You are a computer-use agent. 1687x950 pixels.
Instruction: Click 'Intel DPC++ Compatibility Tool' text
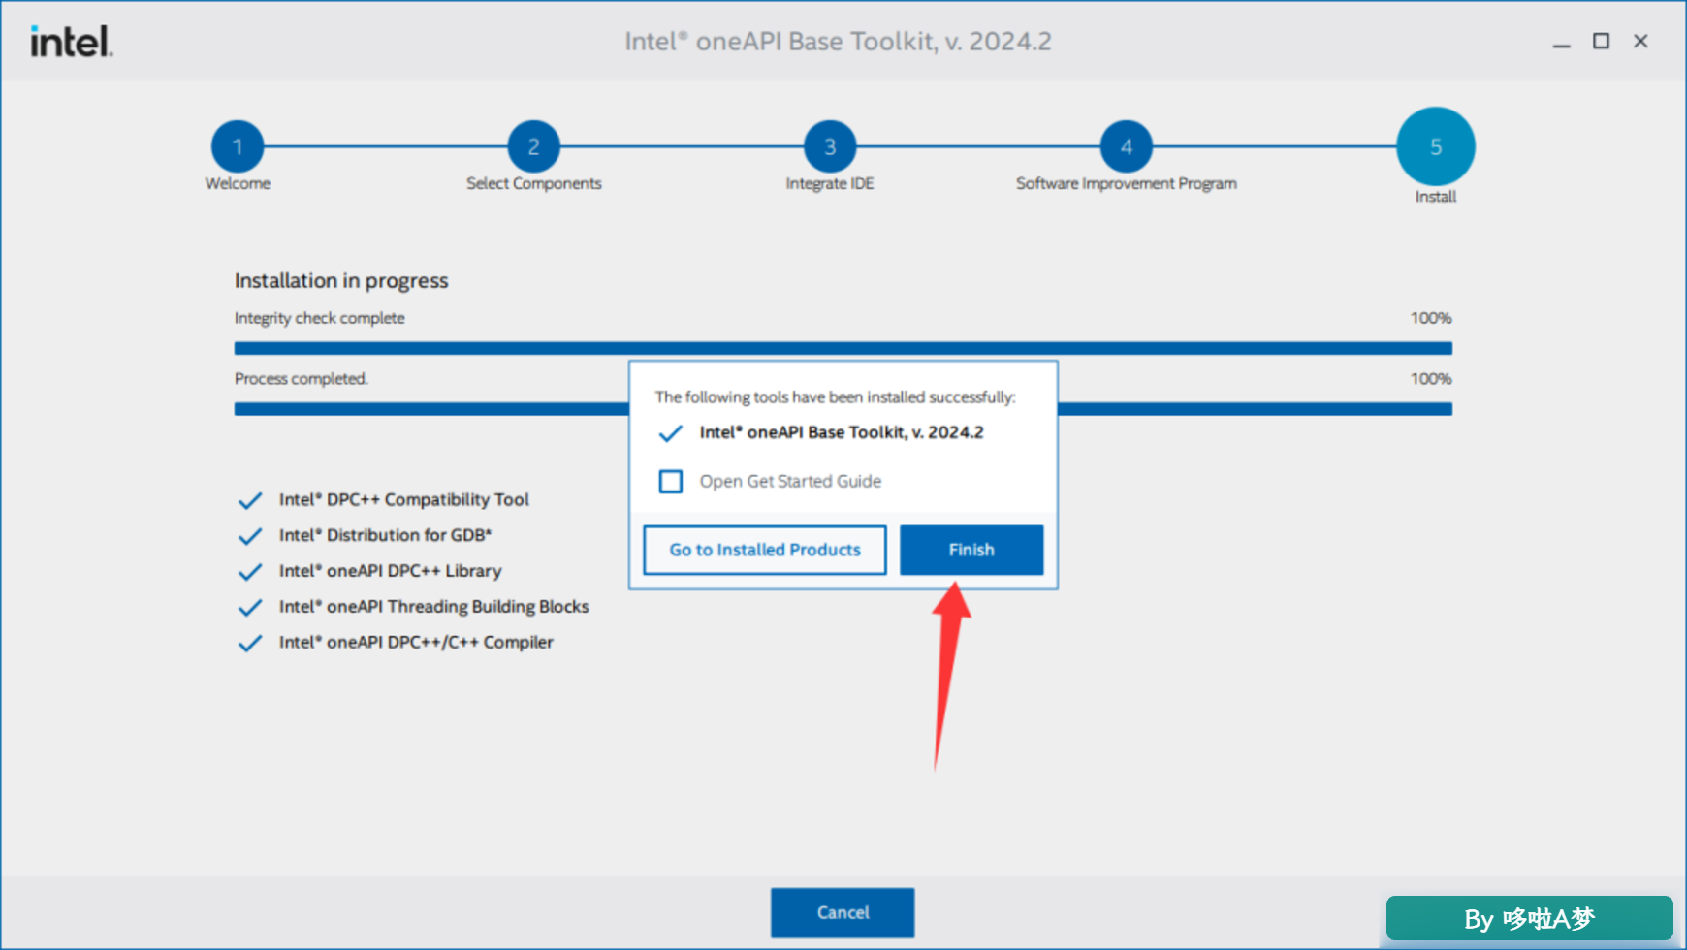403,500
